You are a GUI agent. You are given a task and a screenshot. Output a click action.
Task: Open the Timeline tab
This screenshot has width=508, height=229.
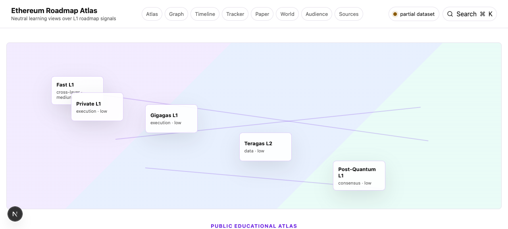coord(205,14)
